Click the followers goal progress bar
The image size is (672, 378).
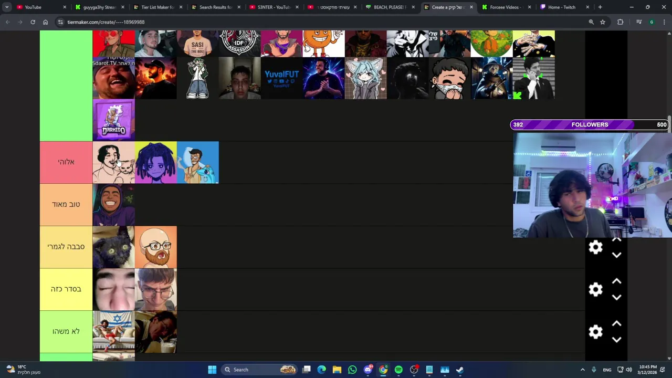pyautogui.click(x=590, y=124)
